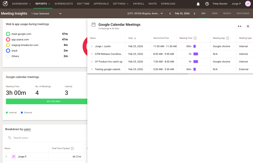
Task: Go to previous date arrow
Action: pyautogui.click(x=170, y=14)
